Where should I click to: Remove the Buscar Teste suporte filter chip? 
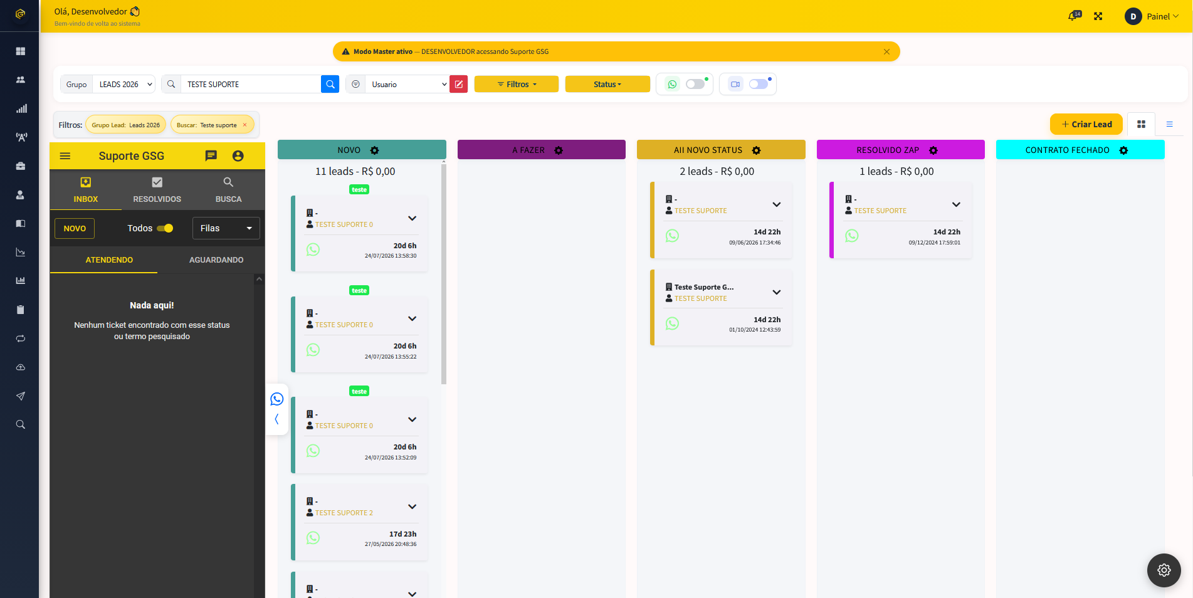click(x=244, y=125)
